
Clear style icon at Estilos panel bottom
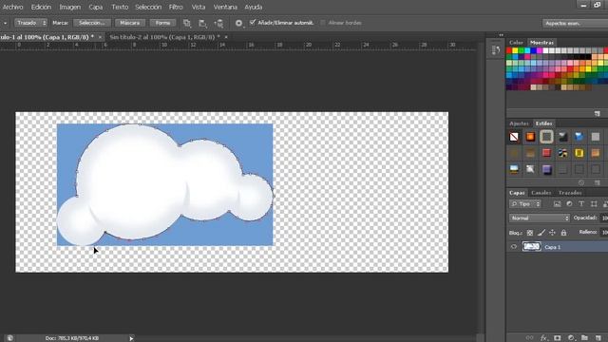(580, 182)
